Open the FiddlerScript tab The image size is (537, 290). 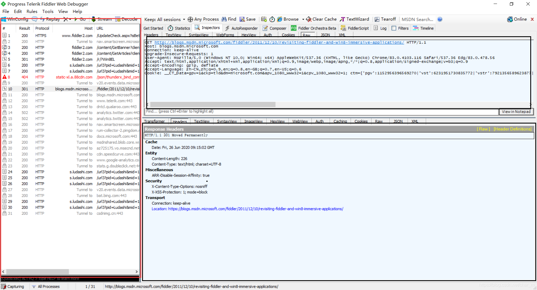coord(355,28)
